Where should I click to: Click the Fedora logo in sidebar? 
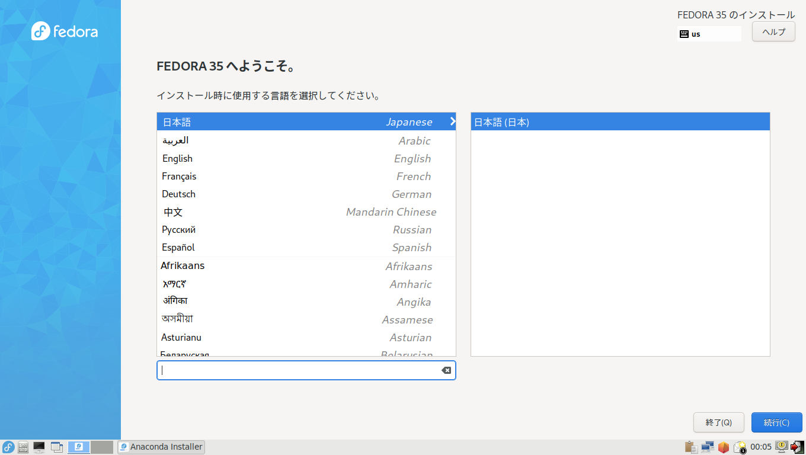pos(65,31)
